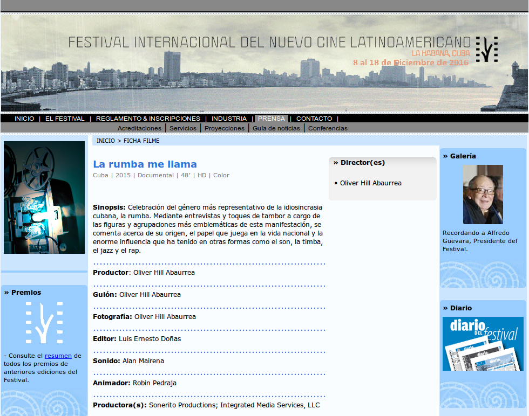Click the Diario section arrow icon
Screen dimensions: 529x416
point(445,308)
